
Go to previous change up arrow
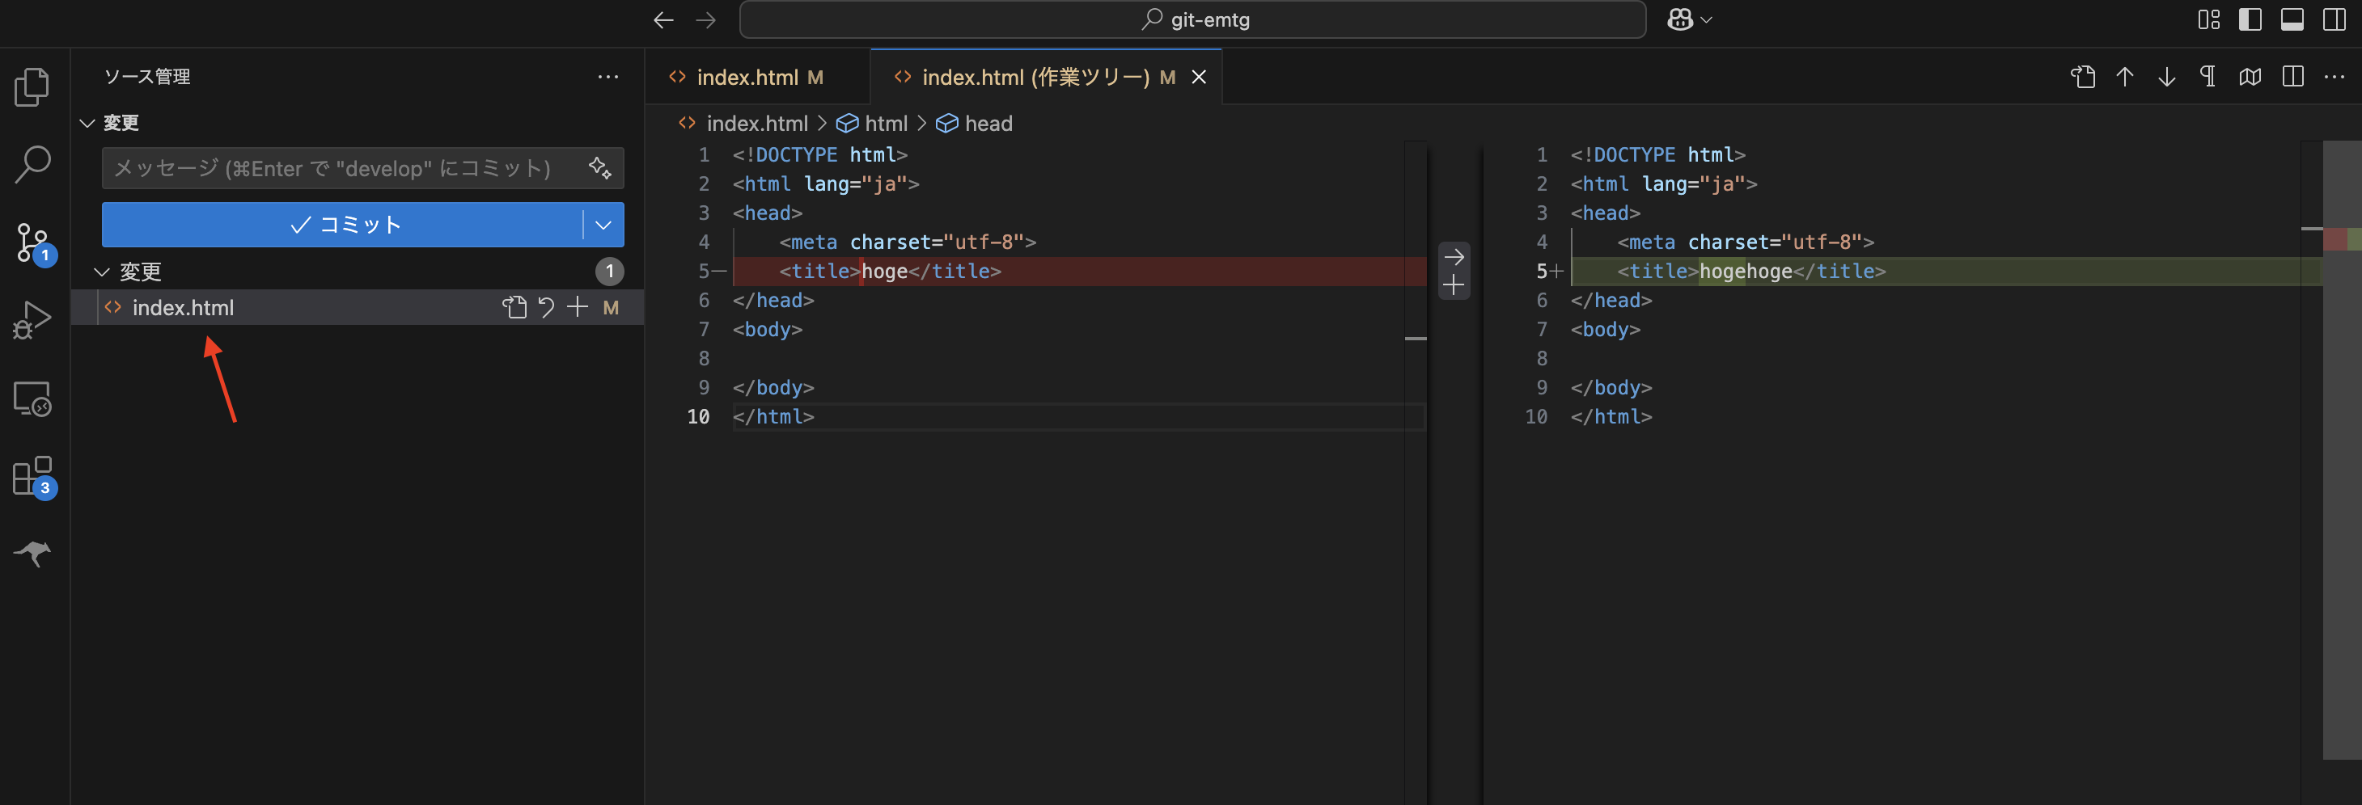[2124, 77]
